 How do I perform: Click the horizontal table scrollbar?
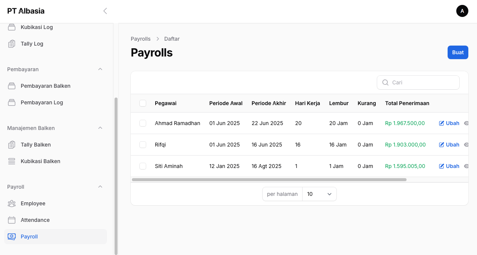[269, 180]
